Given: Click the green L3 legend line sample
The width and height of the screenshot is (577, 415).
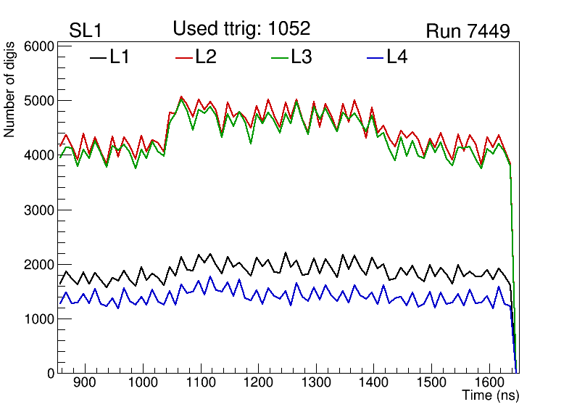Looking at the screenshot, I should click(279, 57).
